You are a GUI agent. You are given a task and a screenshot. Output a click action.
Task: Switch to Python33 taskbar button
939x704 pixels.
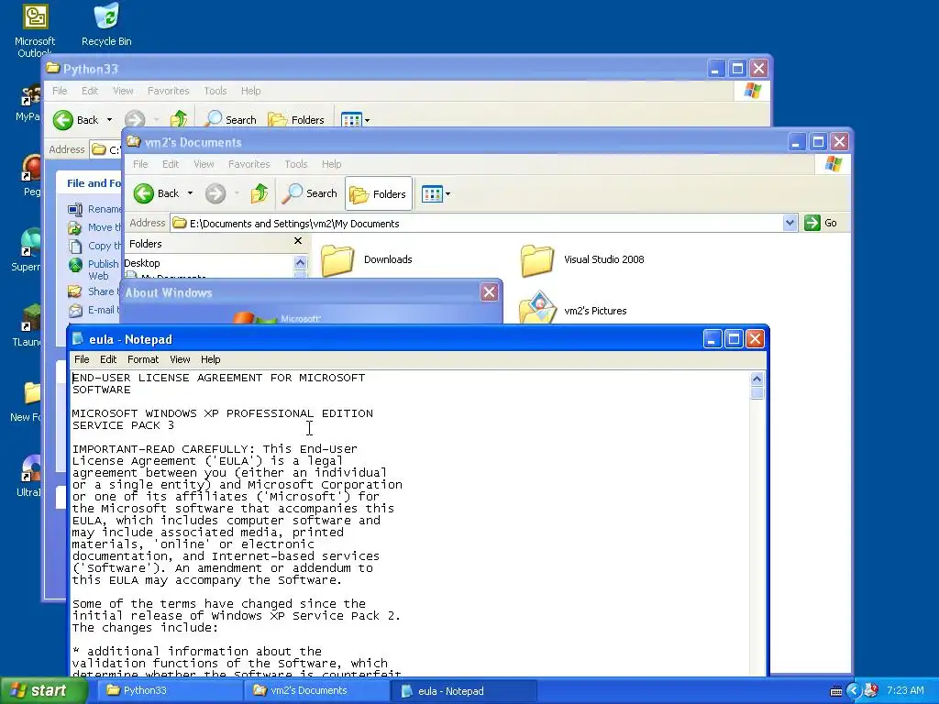point(169,690)
